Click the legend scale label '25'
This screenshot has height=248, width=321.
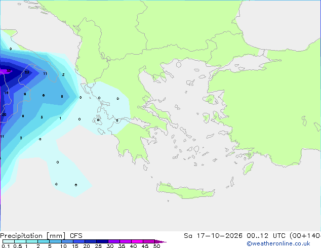pos(98,246)
